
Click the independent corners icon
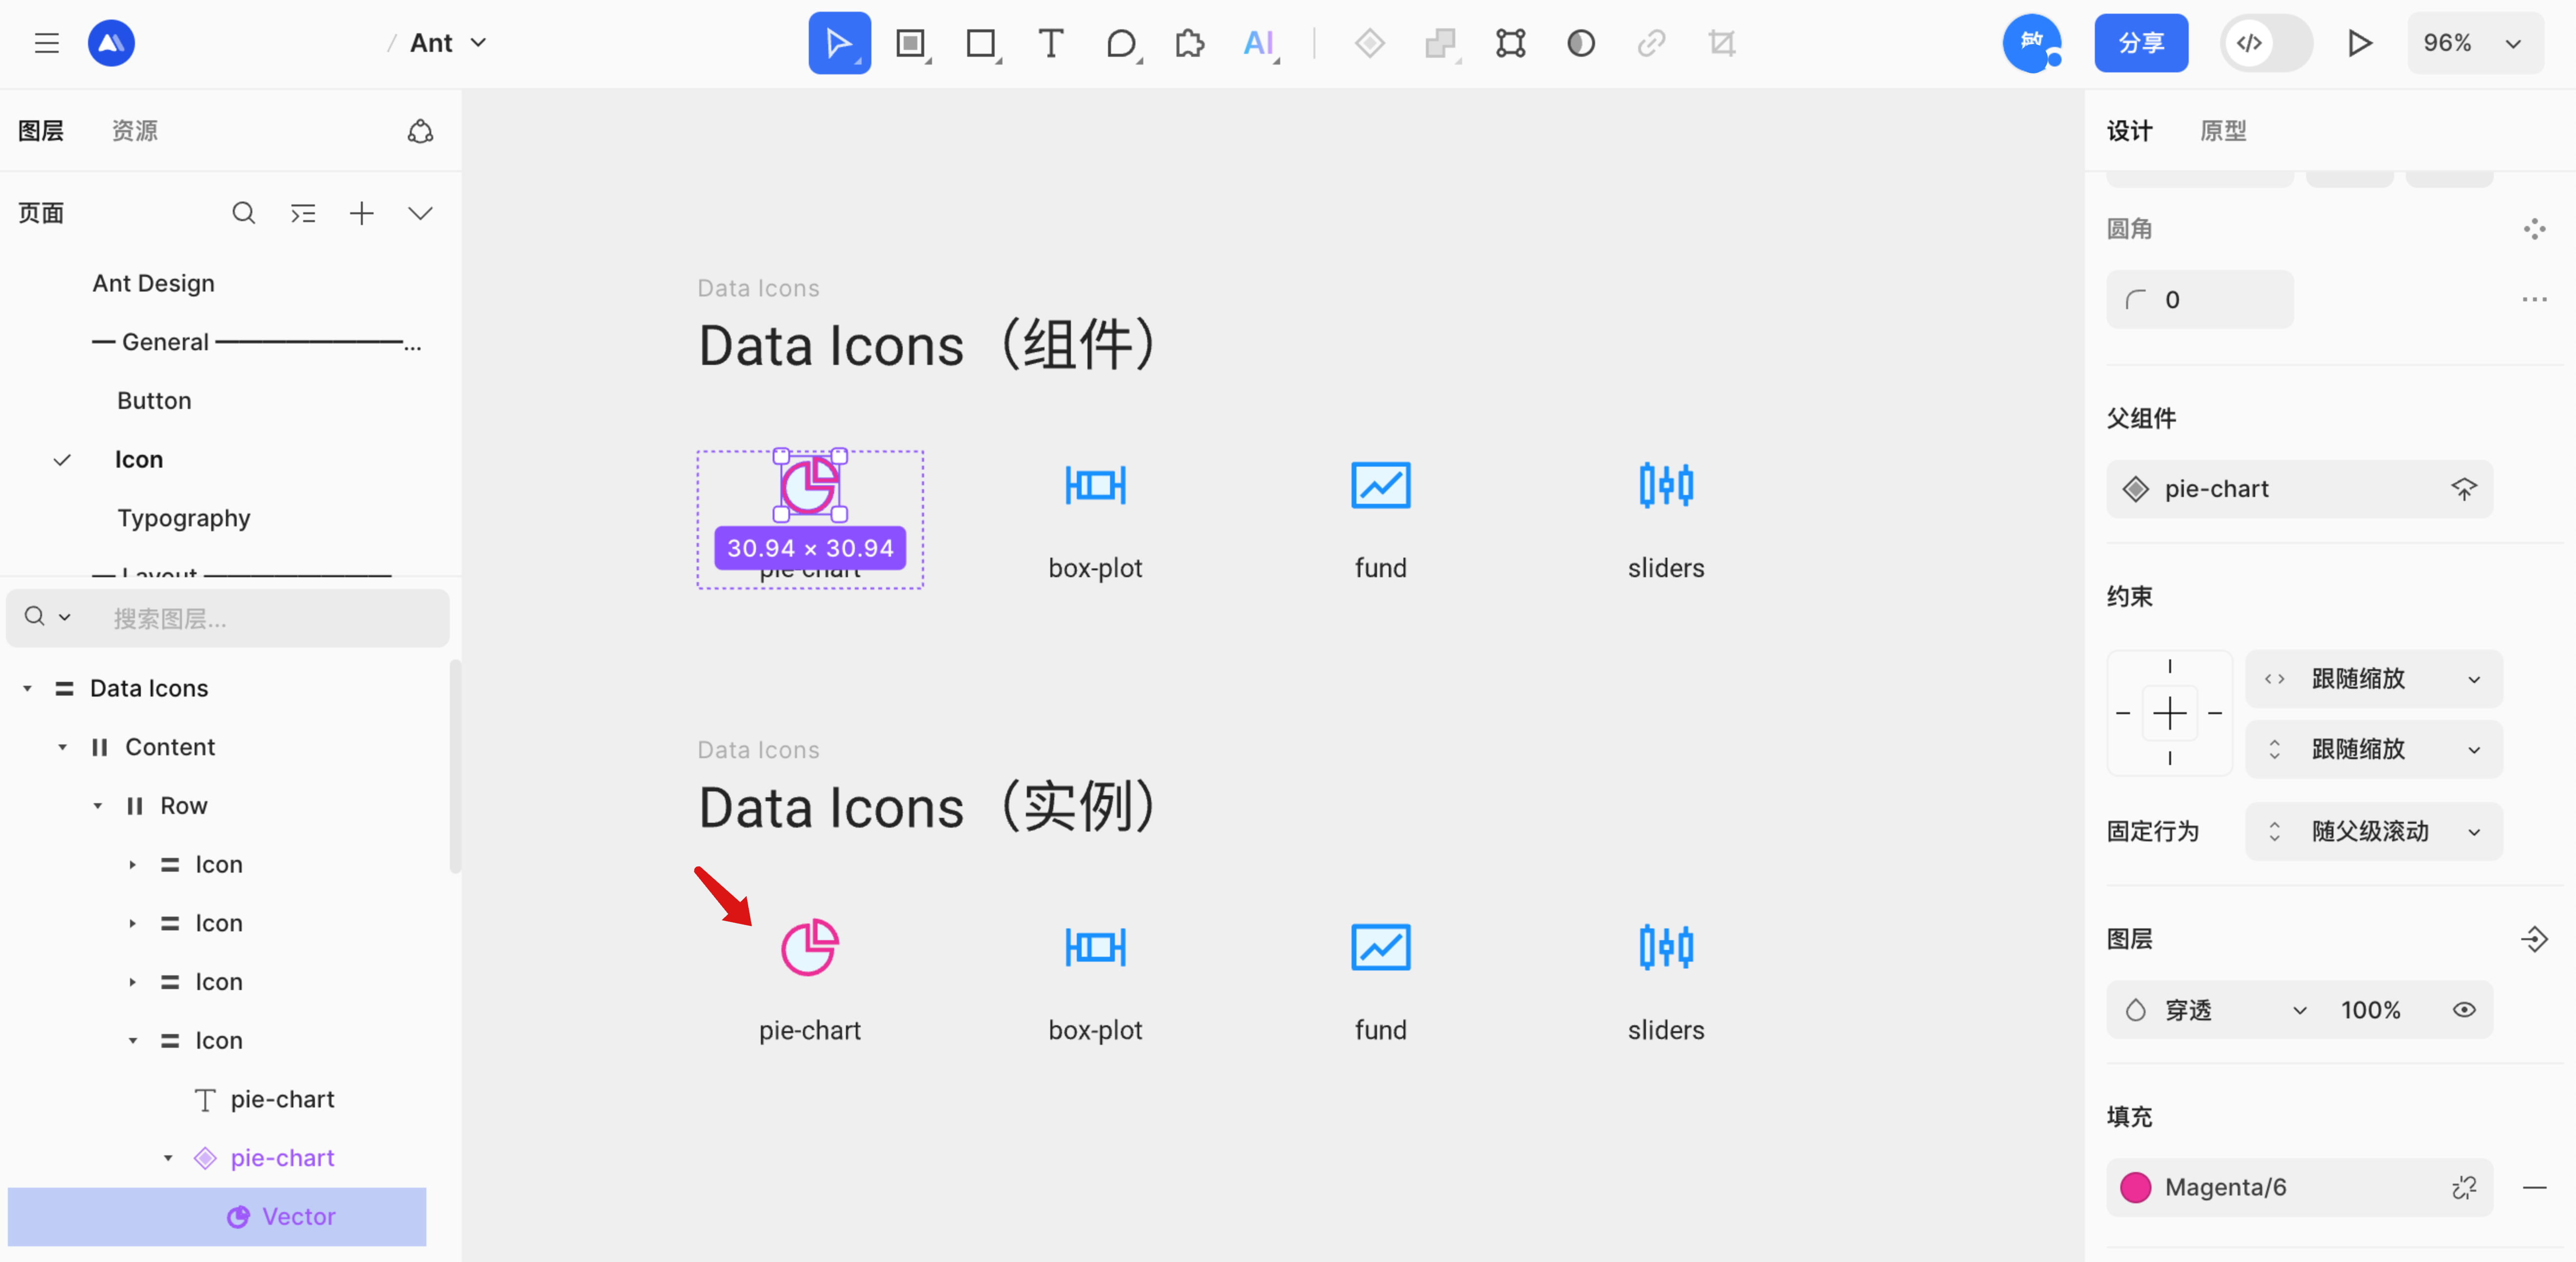click(x=2534, y=229)
